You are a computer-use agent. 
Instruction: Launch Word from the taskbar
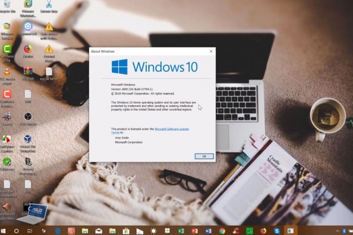click(208, 231)
